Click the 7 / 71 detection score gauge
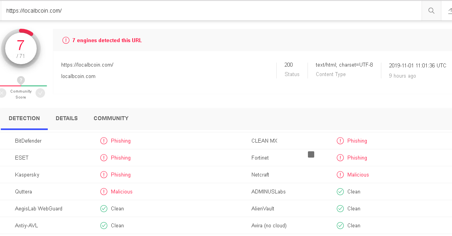452x236 pixels. click(21, 48)
